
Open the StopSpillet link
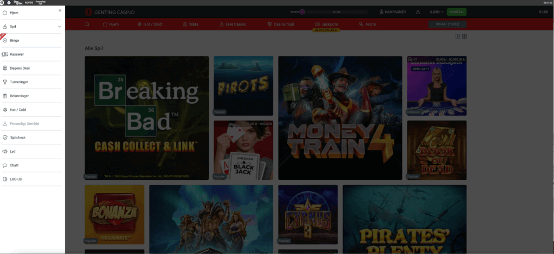pos(18,3)
